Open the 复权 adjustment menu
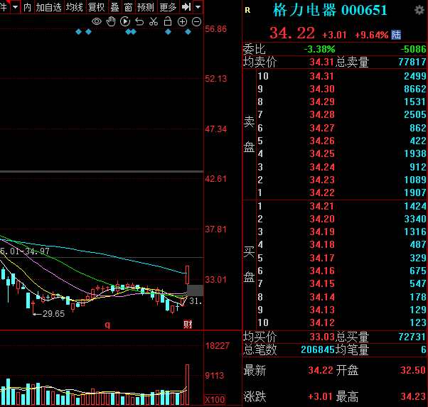Screen dimensions: 428x407 click(x=97, y=7)
